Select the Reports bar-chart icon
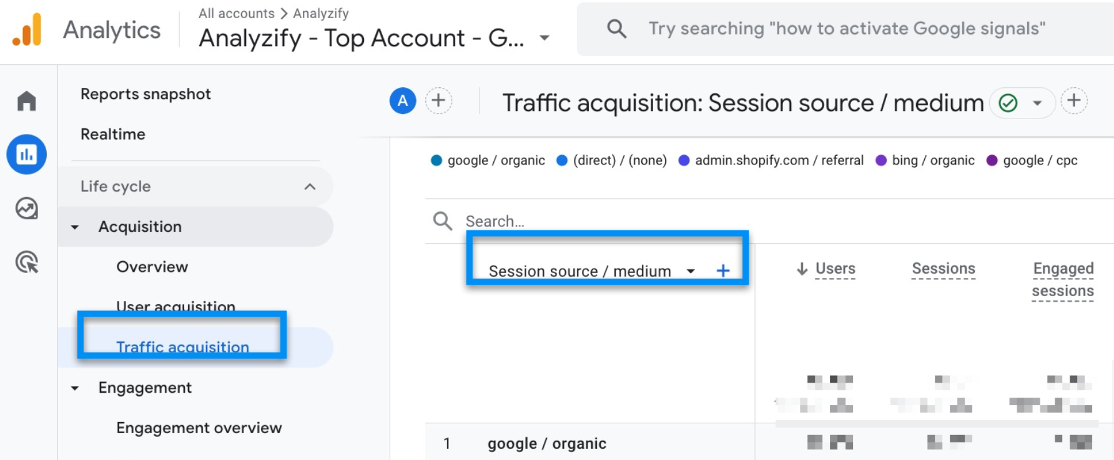Screen dimensions: 1114x460 pyautogui.click(x=26, y=154)
